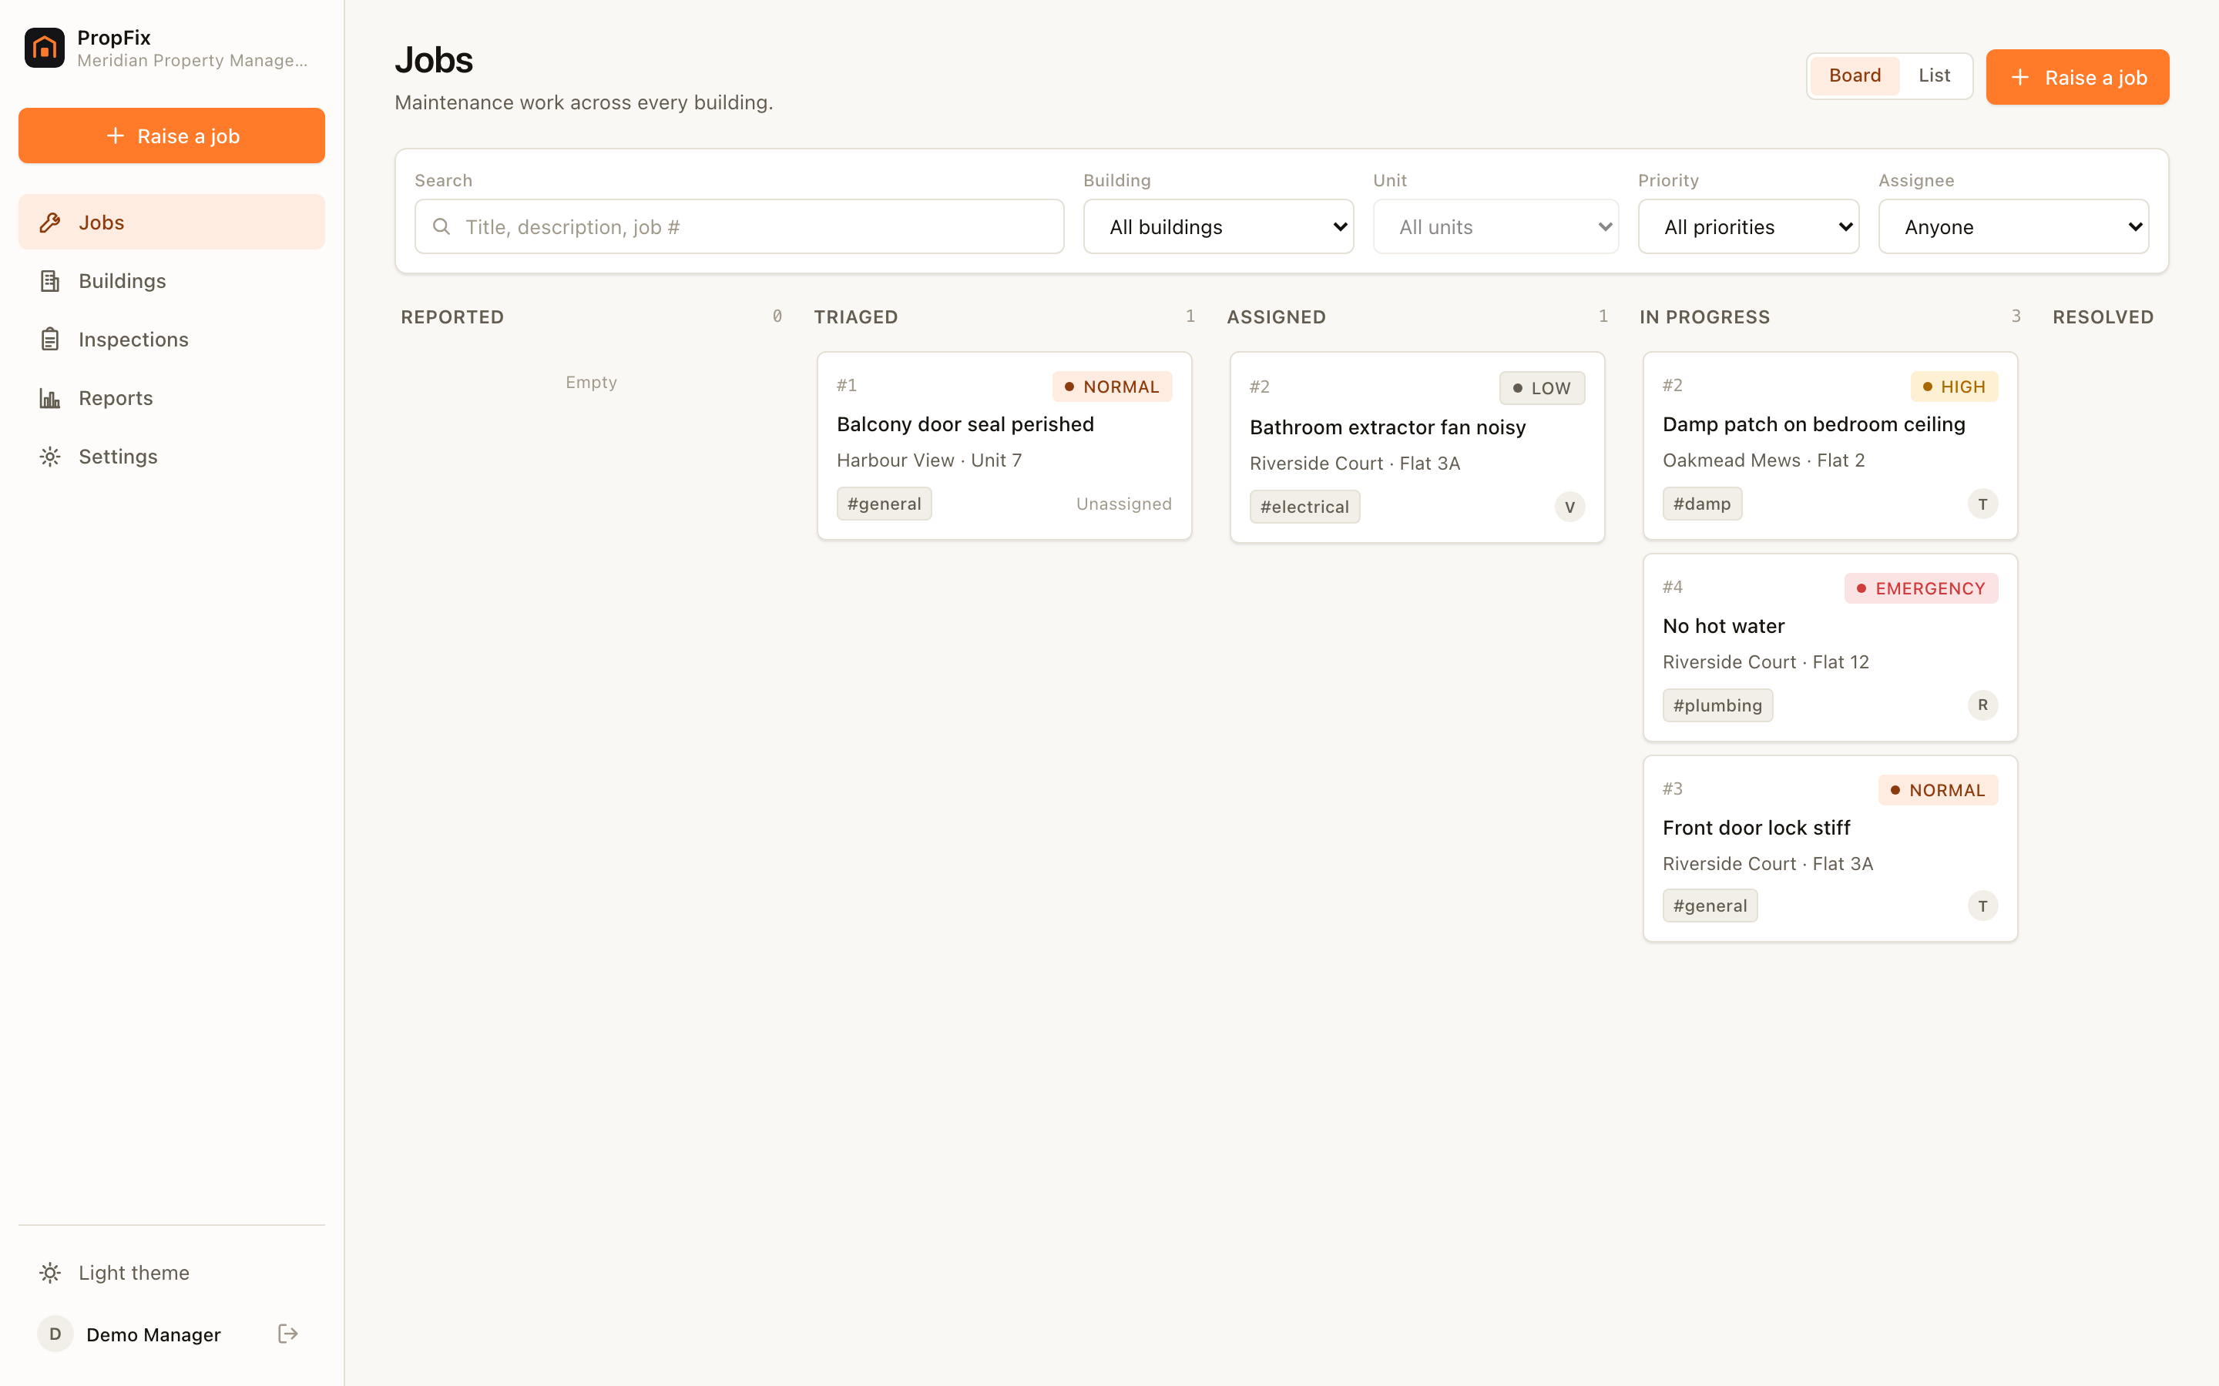Open the Priority filter dropdown
2219x1386 pixels.
(x=1748, y=226)
